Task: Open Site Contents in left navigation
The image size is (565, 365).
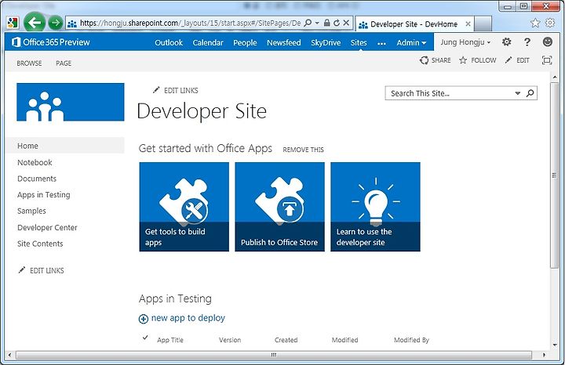Action: 40,244
